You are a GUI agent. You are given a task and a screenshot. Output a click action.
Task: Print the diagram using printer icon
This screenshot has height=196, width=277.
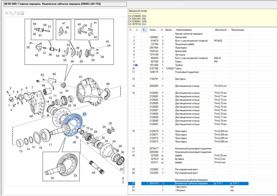coord(23,13)
